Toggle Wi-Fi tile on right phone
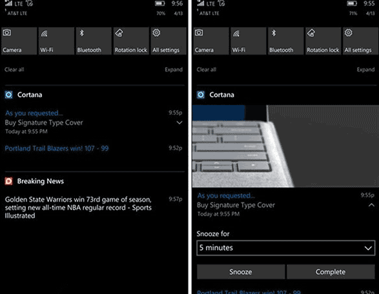Viewport: 379px width, 294px height. point(249,41)
